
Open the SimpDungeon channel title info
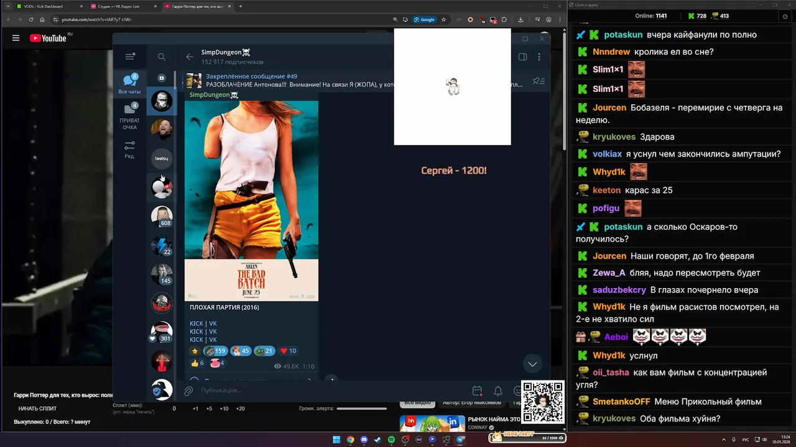(x=226, y=52)
